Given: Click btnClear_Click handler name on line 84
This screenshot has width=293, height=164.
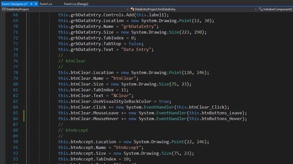Looking at the screenshot, I should [206, 107].
